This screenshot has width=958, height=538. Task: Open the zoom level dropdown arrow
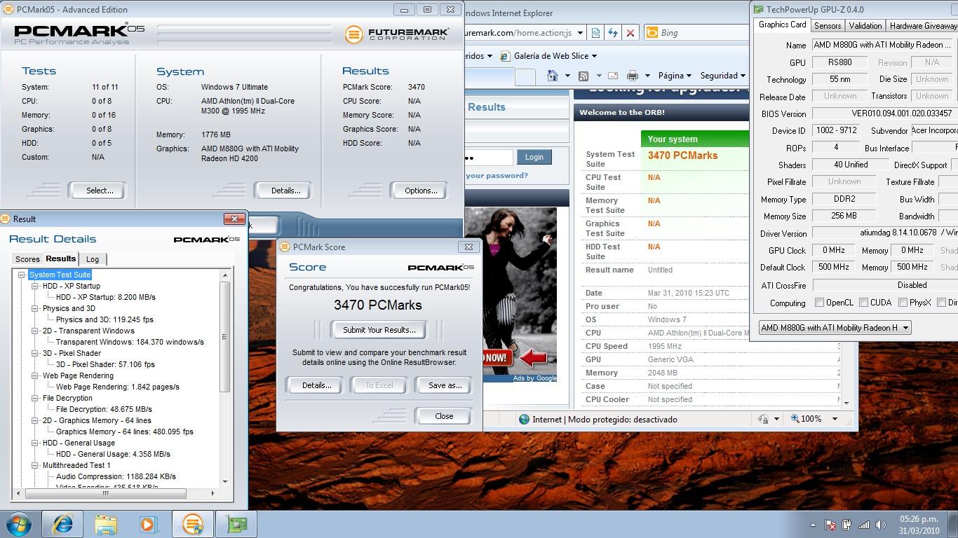coord(835,419)
